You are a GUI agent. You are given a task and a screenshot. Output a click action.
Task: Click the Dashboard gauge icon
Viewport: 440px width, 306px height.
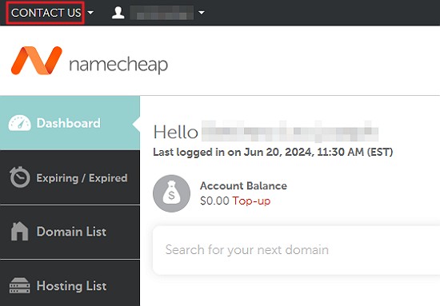click(20, 123)
